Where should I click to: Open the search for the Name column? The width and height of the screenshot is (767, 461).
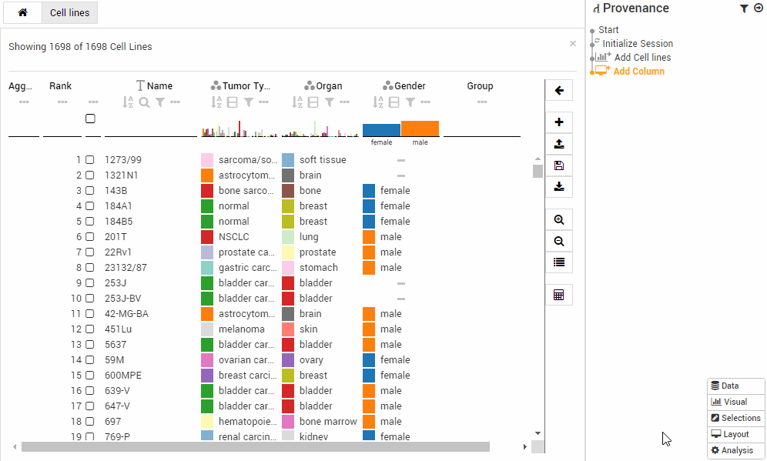tap(145, 100)
